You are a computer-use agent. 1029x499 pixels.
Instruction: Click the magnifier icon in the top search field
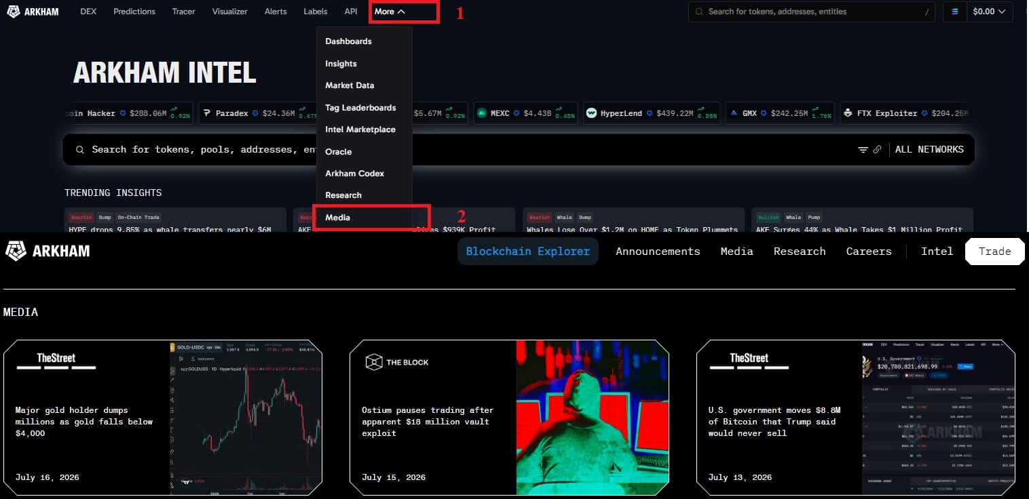click(699, 12)
